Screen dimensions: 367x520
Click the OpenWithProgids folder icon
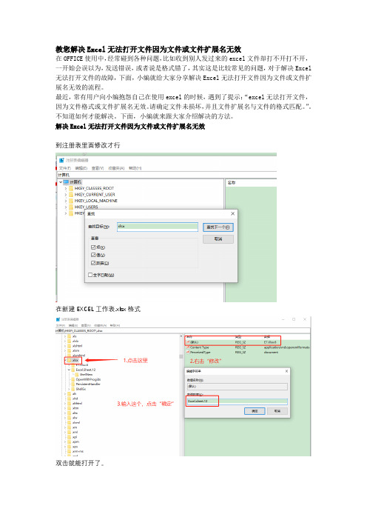pos(73,379)
